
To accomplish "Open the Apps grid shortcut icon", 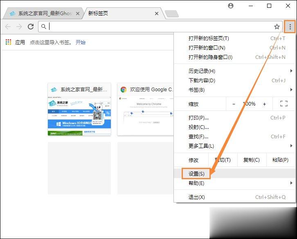I will 8,42.
